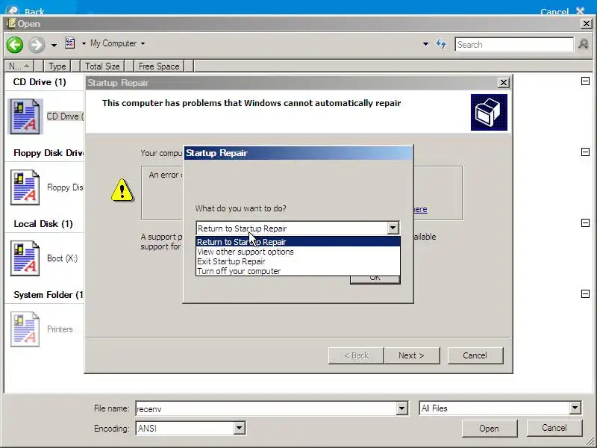Collapse the CD Drive group
This screenshot has height=448, width=597.
[585, 81]
